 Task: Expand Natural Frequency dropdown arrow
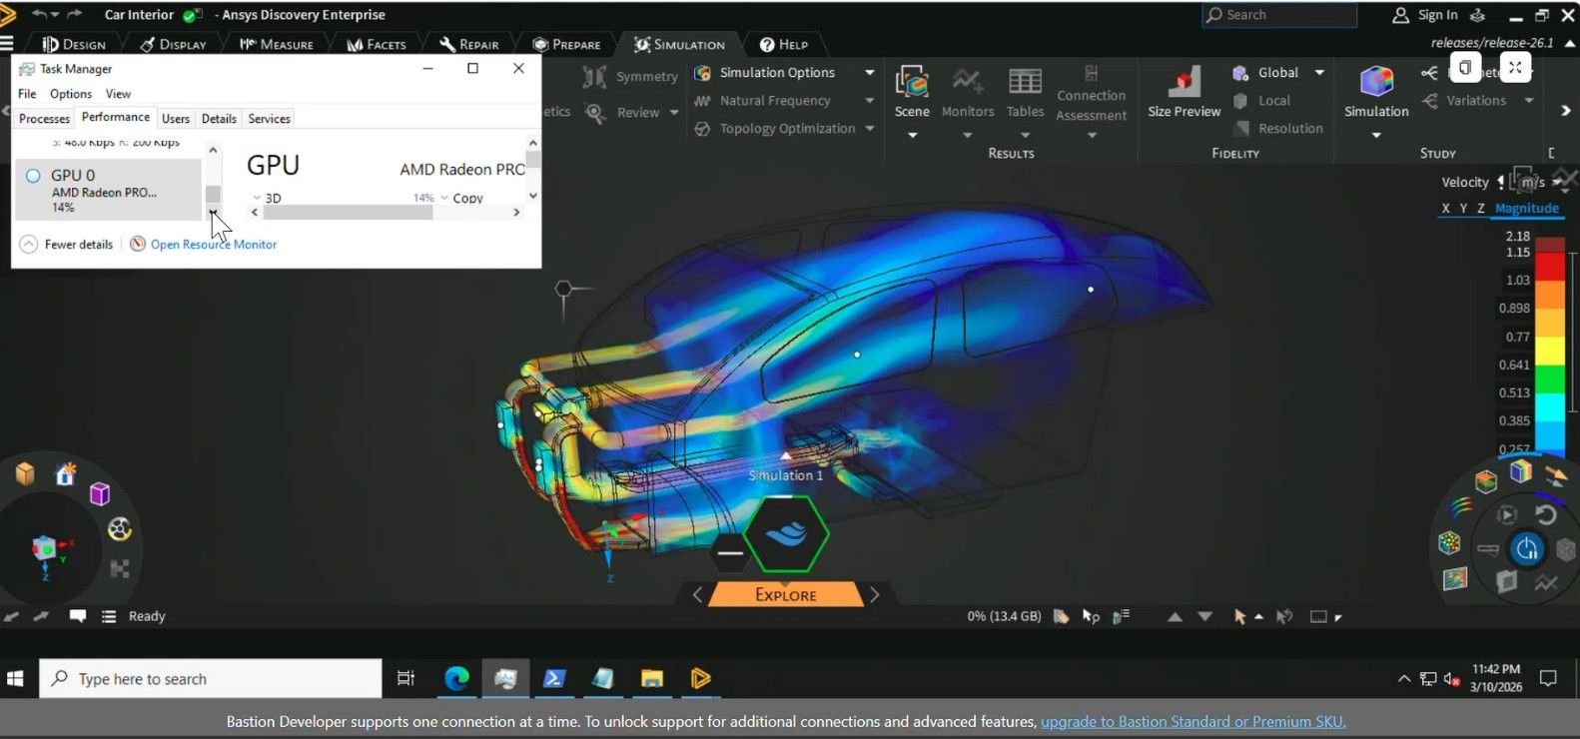pos(870,101)
